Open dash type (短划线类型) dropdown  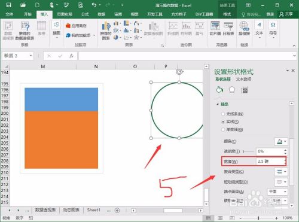pos(281,182)
